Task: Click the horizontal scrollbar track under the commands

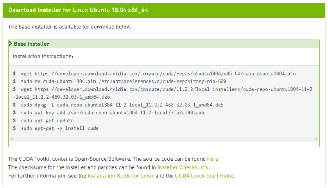Action: click(164, 140)
